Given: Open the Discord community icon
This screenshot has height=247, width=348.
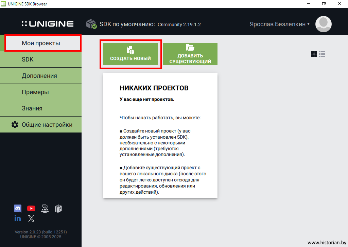Looking at the screenshot, I should [x=18, y=208].
